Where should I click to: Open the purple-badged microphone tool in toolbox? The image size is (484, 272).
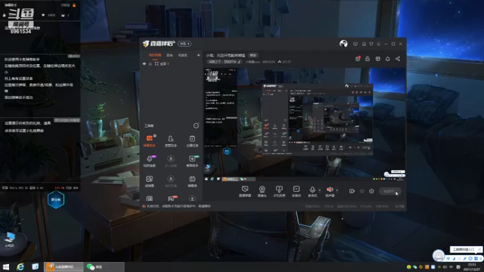tap(149, 161)
